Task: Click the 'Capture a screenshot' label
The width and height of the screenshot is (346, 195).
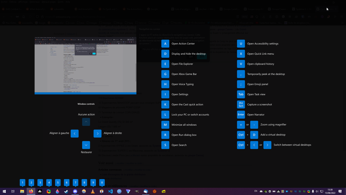Action: [259, 105]
